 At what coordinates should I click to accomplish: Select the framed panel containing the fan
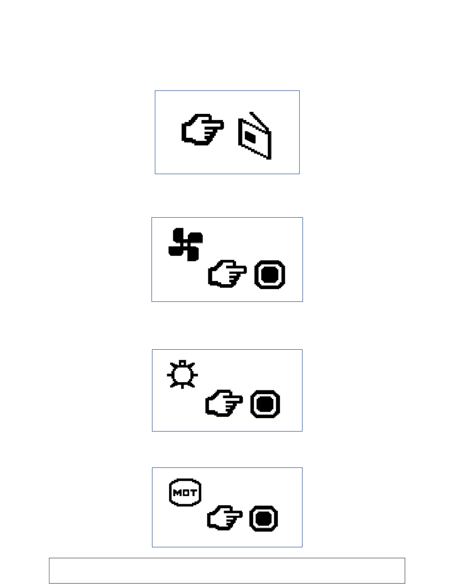click(x=227, y=259)
